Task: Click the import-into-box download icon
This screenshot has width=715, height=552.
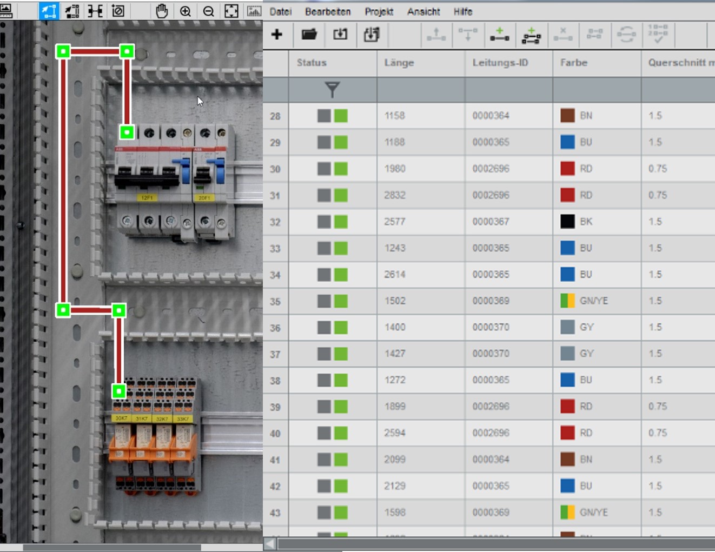Action: coord(340,35)
